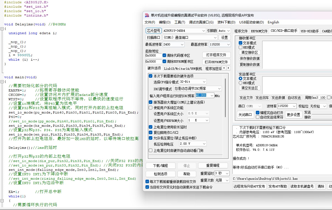332x210 pixels.
Task: Click 清空发送区 button
Action: pos(249,88)
